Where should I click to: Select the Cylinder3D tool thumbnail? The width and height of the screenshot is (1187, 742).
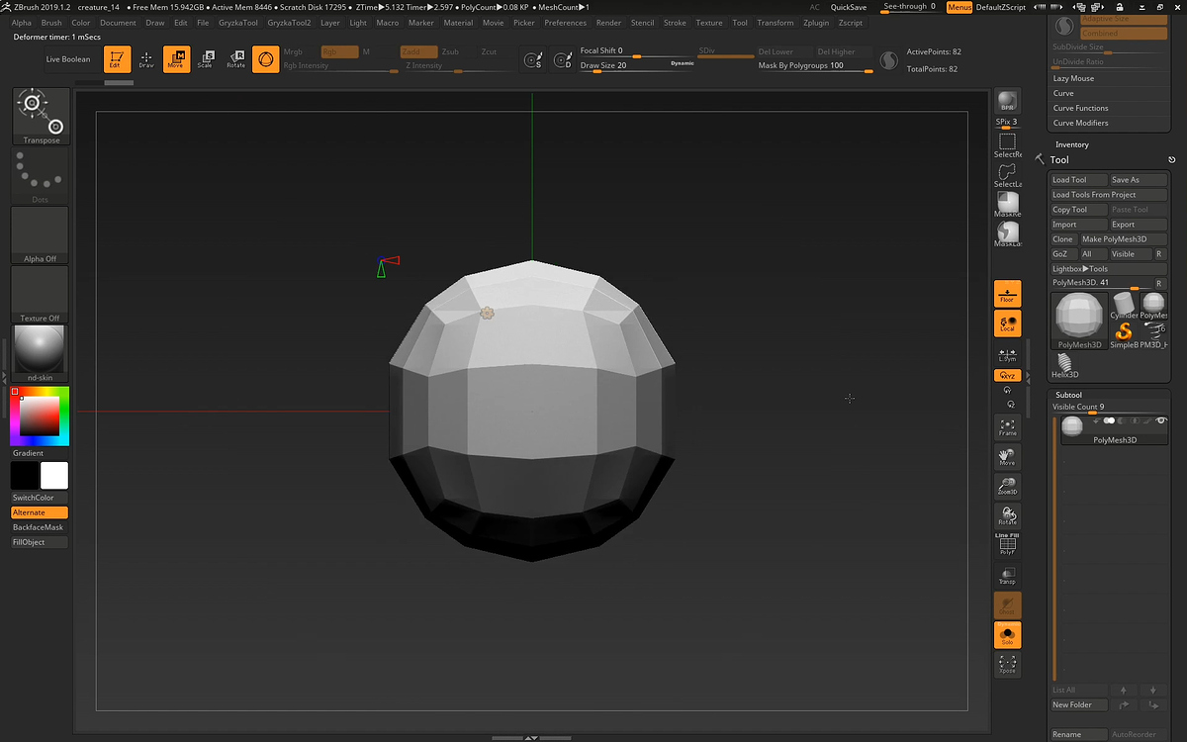[1124, 305]
